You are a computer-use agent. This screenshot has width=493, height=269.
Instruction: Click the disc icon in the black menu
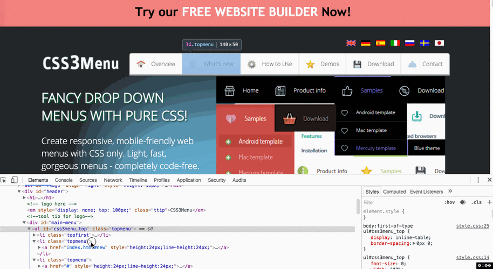point(405,90)
